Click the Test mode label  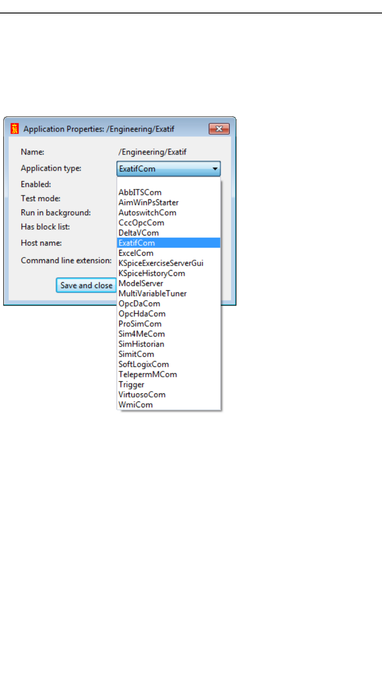click(x=40, y=198)
